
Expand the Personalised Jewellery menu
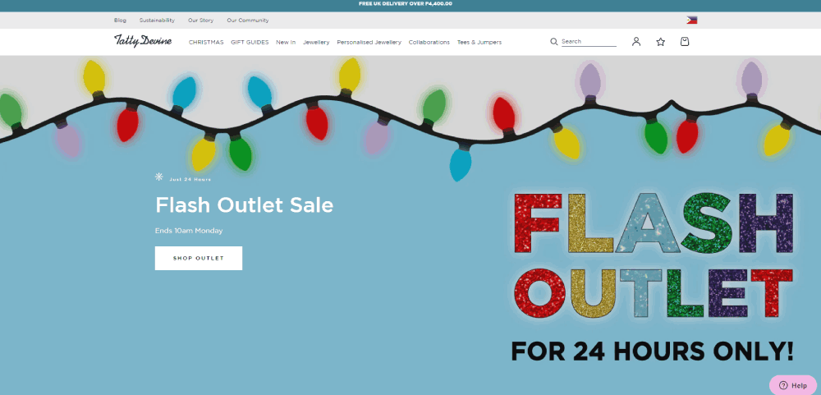(369, 43)
